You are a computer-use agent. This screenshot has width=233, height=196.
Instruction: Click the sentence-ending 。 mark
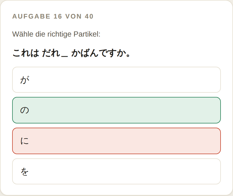click(x=128, y=55)
